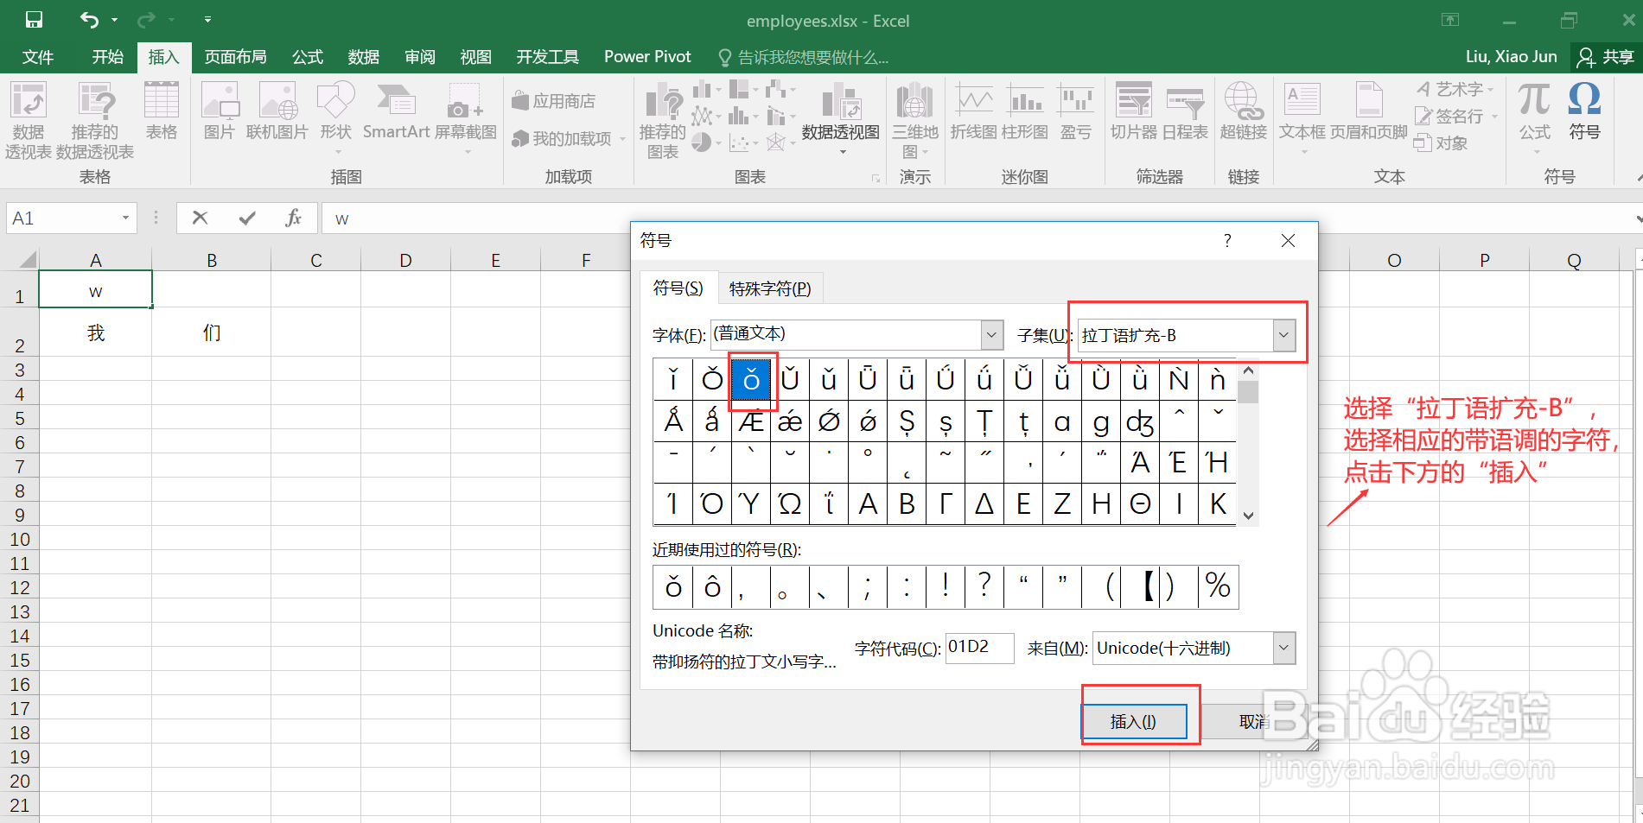1643x823 pixels.
Task: Click the Symbol dialog help question mark
Action: pos(1227,240)
